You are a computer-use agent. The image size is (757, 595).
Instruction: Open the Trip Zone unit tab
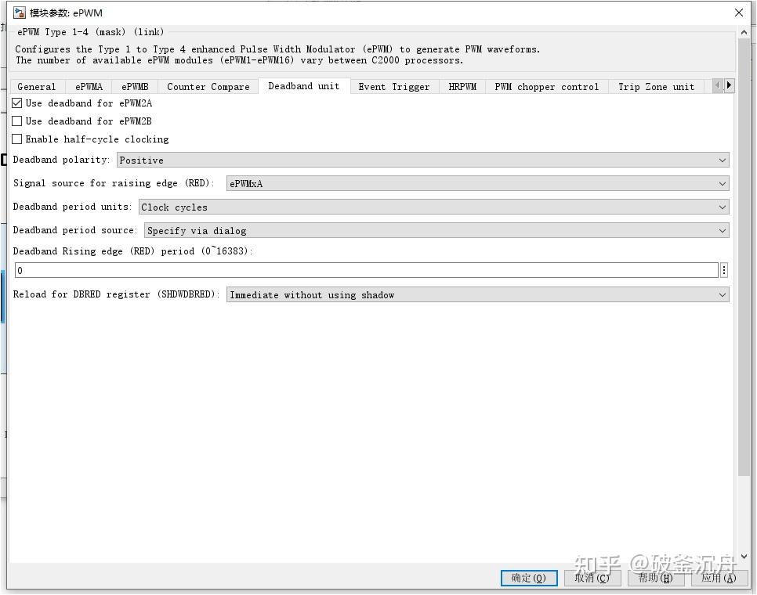655,86
